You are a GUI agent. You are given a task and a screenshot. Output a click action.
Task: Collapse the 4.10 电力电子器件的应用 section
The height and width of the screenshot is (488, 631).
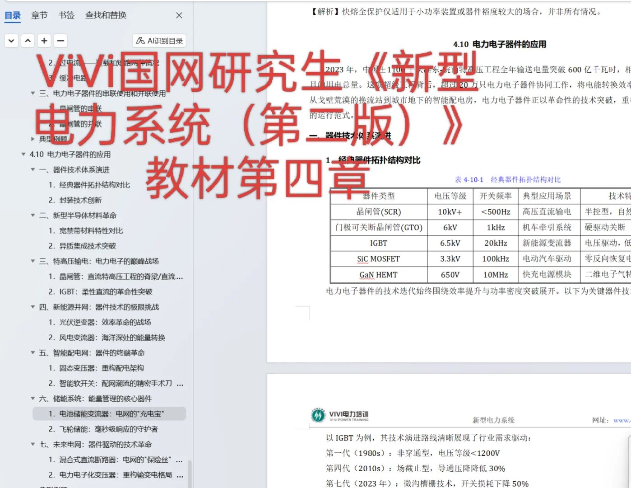(23, 154)
